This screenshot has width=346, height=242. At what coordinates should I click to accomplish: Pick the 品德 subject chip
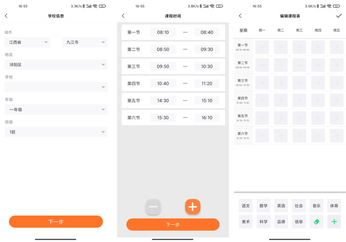coord(281,221)
